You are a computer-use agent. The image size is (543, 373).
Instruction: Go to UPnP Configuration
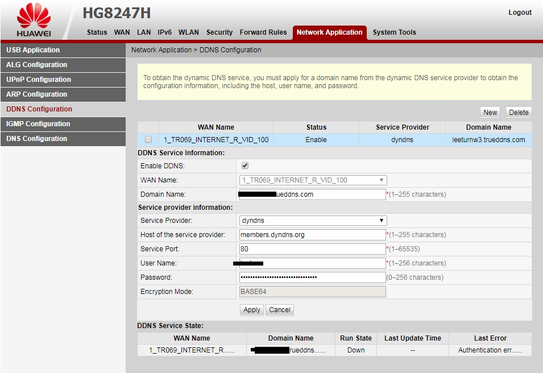point(63,80)
